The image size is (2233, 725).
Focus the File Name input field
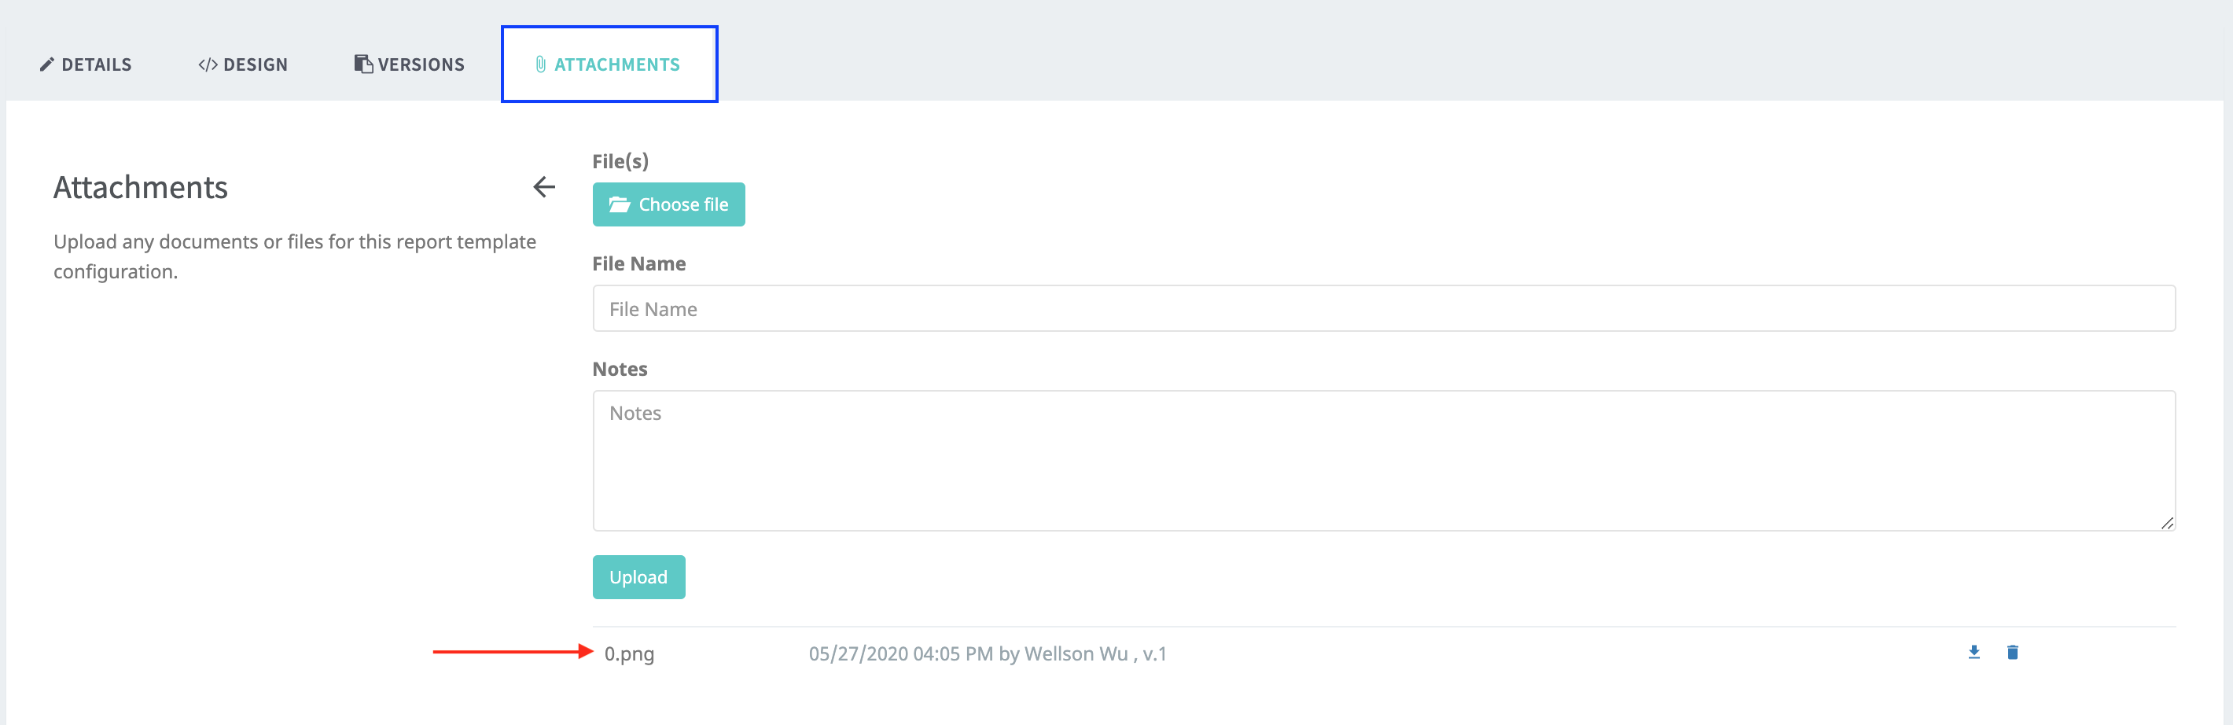tap(1384, 309)
